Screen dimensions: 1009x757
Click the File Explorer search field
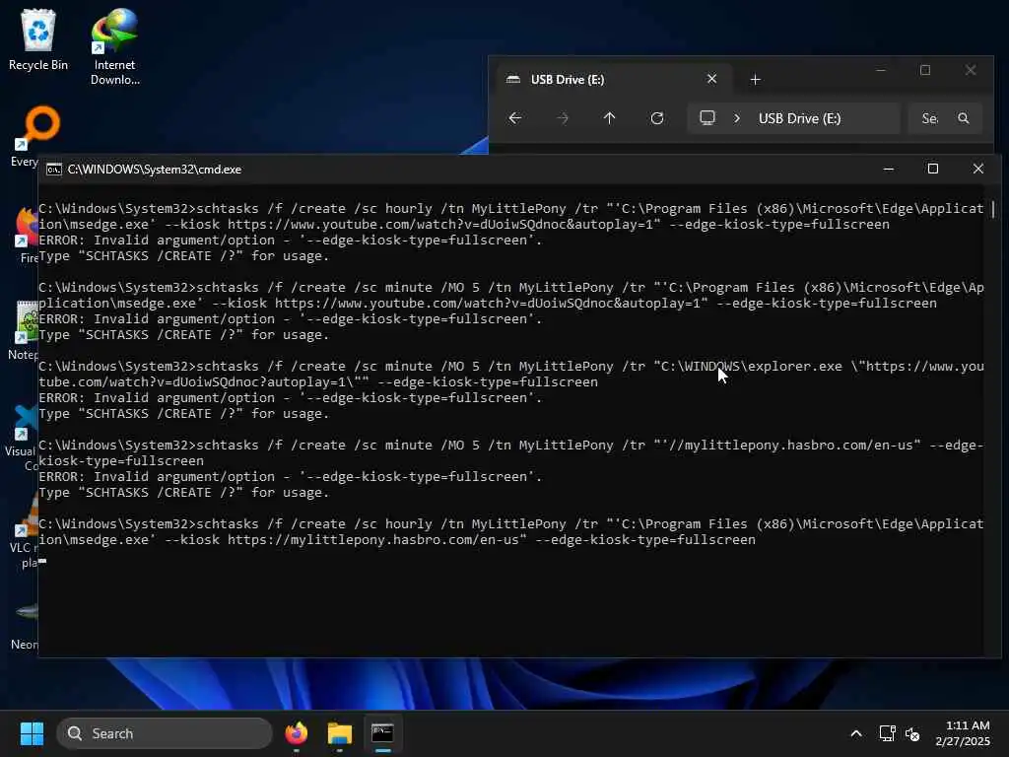coord(945,118)
